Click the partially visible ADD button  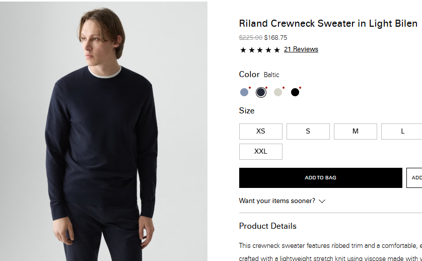414,178
